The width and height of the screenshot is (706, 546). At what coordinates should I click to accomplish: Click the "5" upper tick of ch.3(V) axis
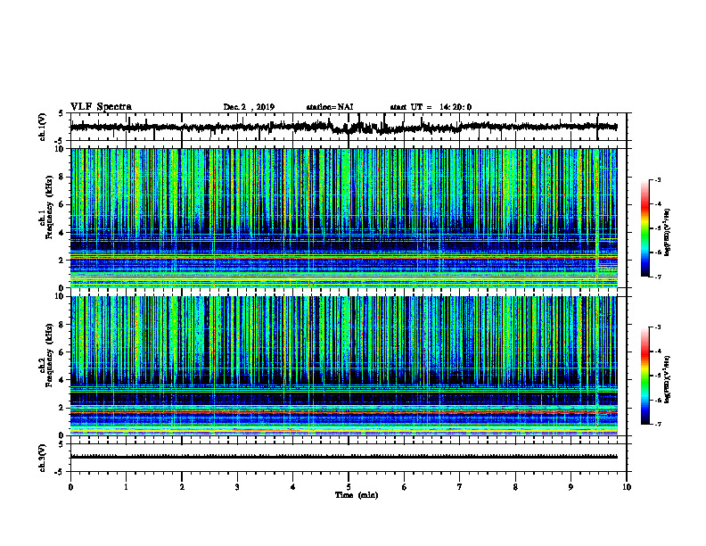pos(62,444)
